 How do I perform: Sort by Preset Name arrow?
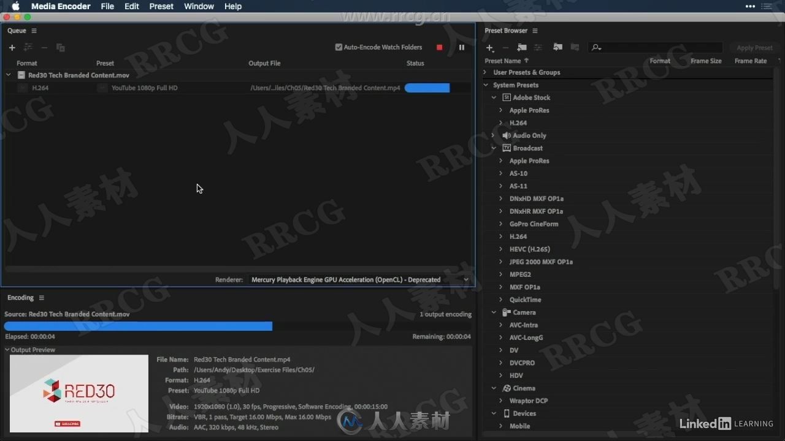pyautogui.click(x=526, y=61)
